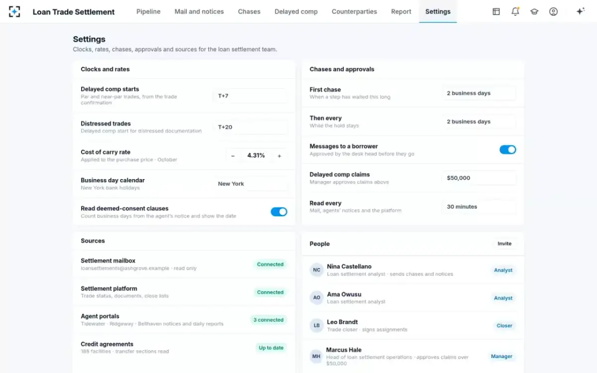Viewport: 597px width, 373px height.
Task: Click Leo Brandt's name
Action: [342, 322]
